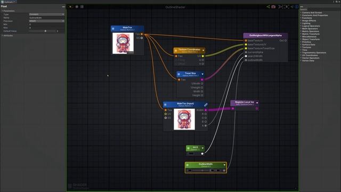
Task: Click the A output port of MainTex (Input)
Action: pyautogui.click(x=206, y=126)
